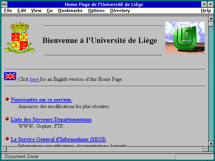Open the View menu
215x161 pixels.
pos(36,10)
